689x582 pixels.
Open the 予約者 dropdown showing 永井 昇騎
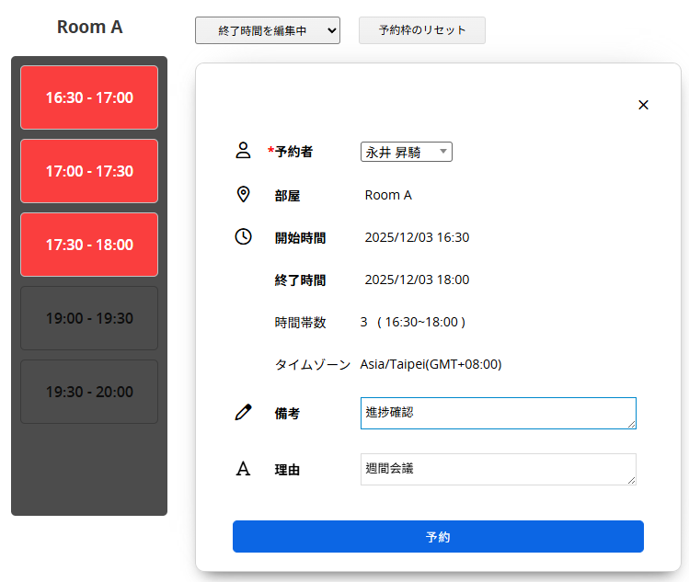pyautogui.click(x=406, y=152)
